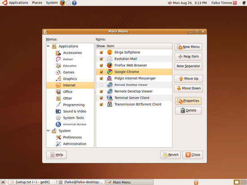
Task: Launch Firefox from the top panel
Action: [x=62, y=3]
